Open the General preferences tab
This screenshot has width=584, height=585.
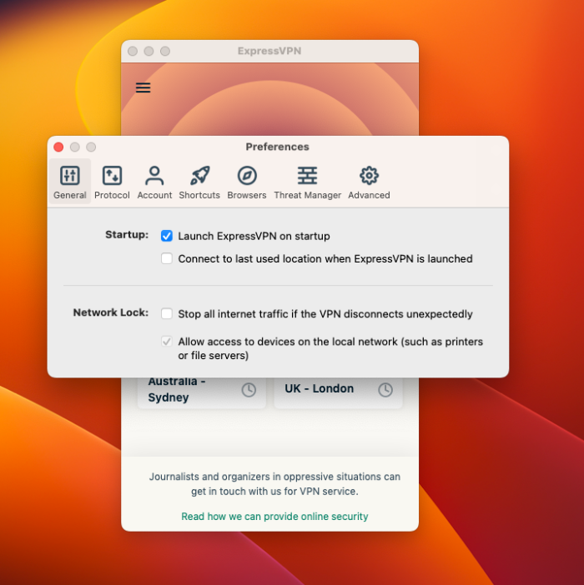point(70,182)
